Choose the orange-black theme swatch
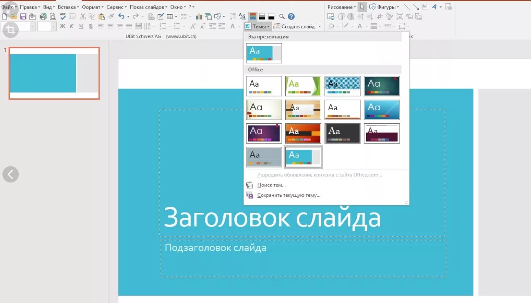The width and height of the screenshot is (531, 303). tap(303, 134)
